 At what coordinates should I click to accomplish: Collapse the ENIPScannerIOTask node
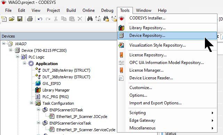[x=38, y=109]
